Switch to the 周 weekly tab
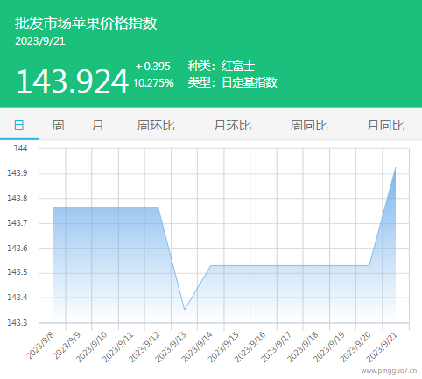Screen dimensions: 422x379 (58, 125)
